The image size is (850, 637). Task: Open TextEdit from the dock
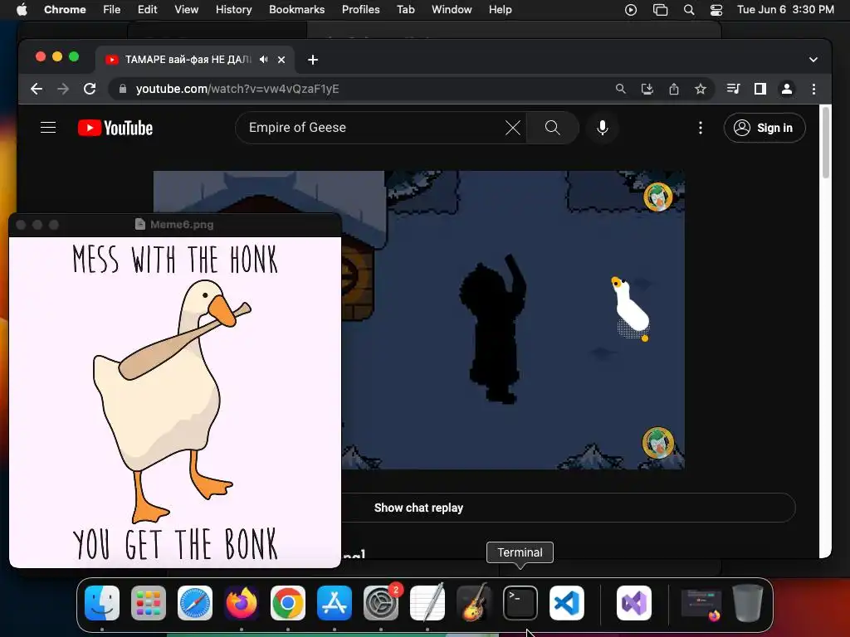click(427, 603)
